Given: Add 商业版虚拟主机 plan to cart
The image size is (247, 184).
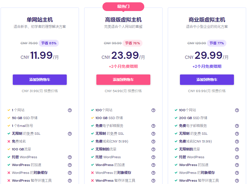Looking at the screenshot, I should pos(207,80).
